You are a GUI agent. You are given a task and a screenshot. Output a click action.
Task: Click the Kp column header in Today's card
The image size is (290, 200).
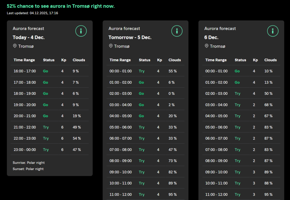[64, 60]
